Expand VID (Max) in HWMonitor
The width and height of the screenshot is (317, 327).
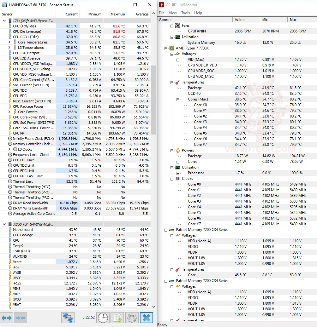(178, 60)
